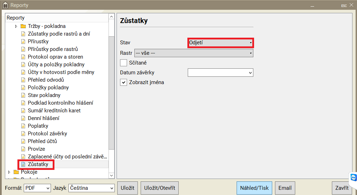Screen dimensions: 357x195
Task: Expand the Tržby - pokladna tree node
Action: pyautogui.click(x=16, y=26)
